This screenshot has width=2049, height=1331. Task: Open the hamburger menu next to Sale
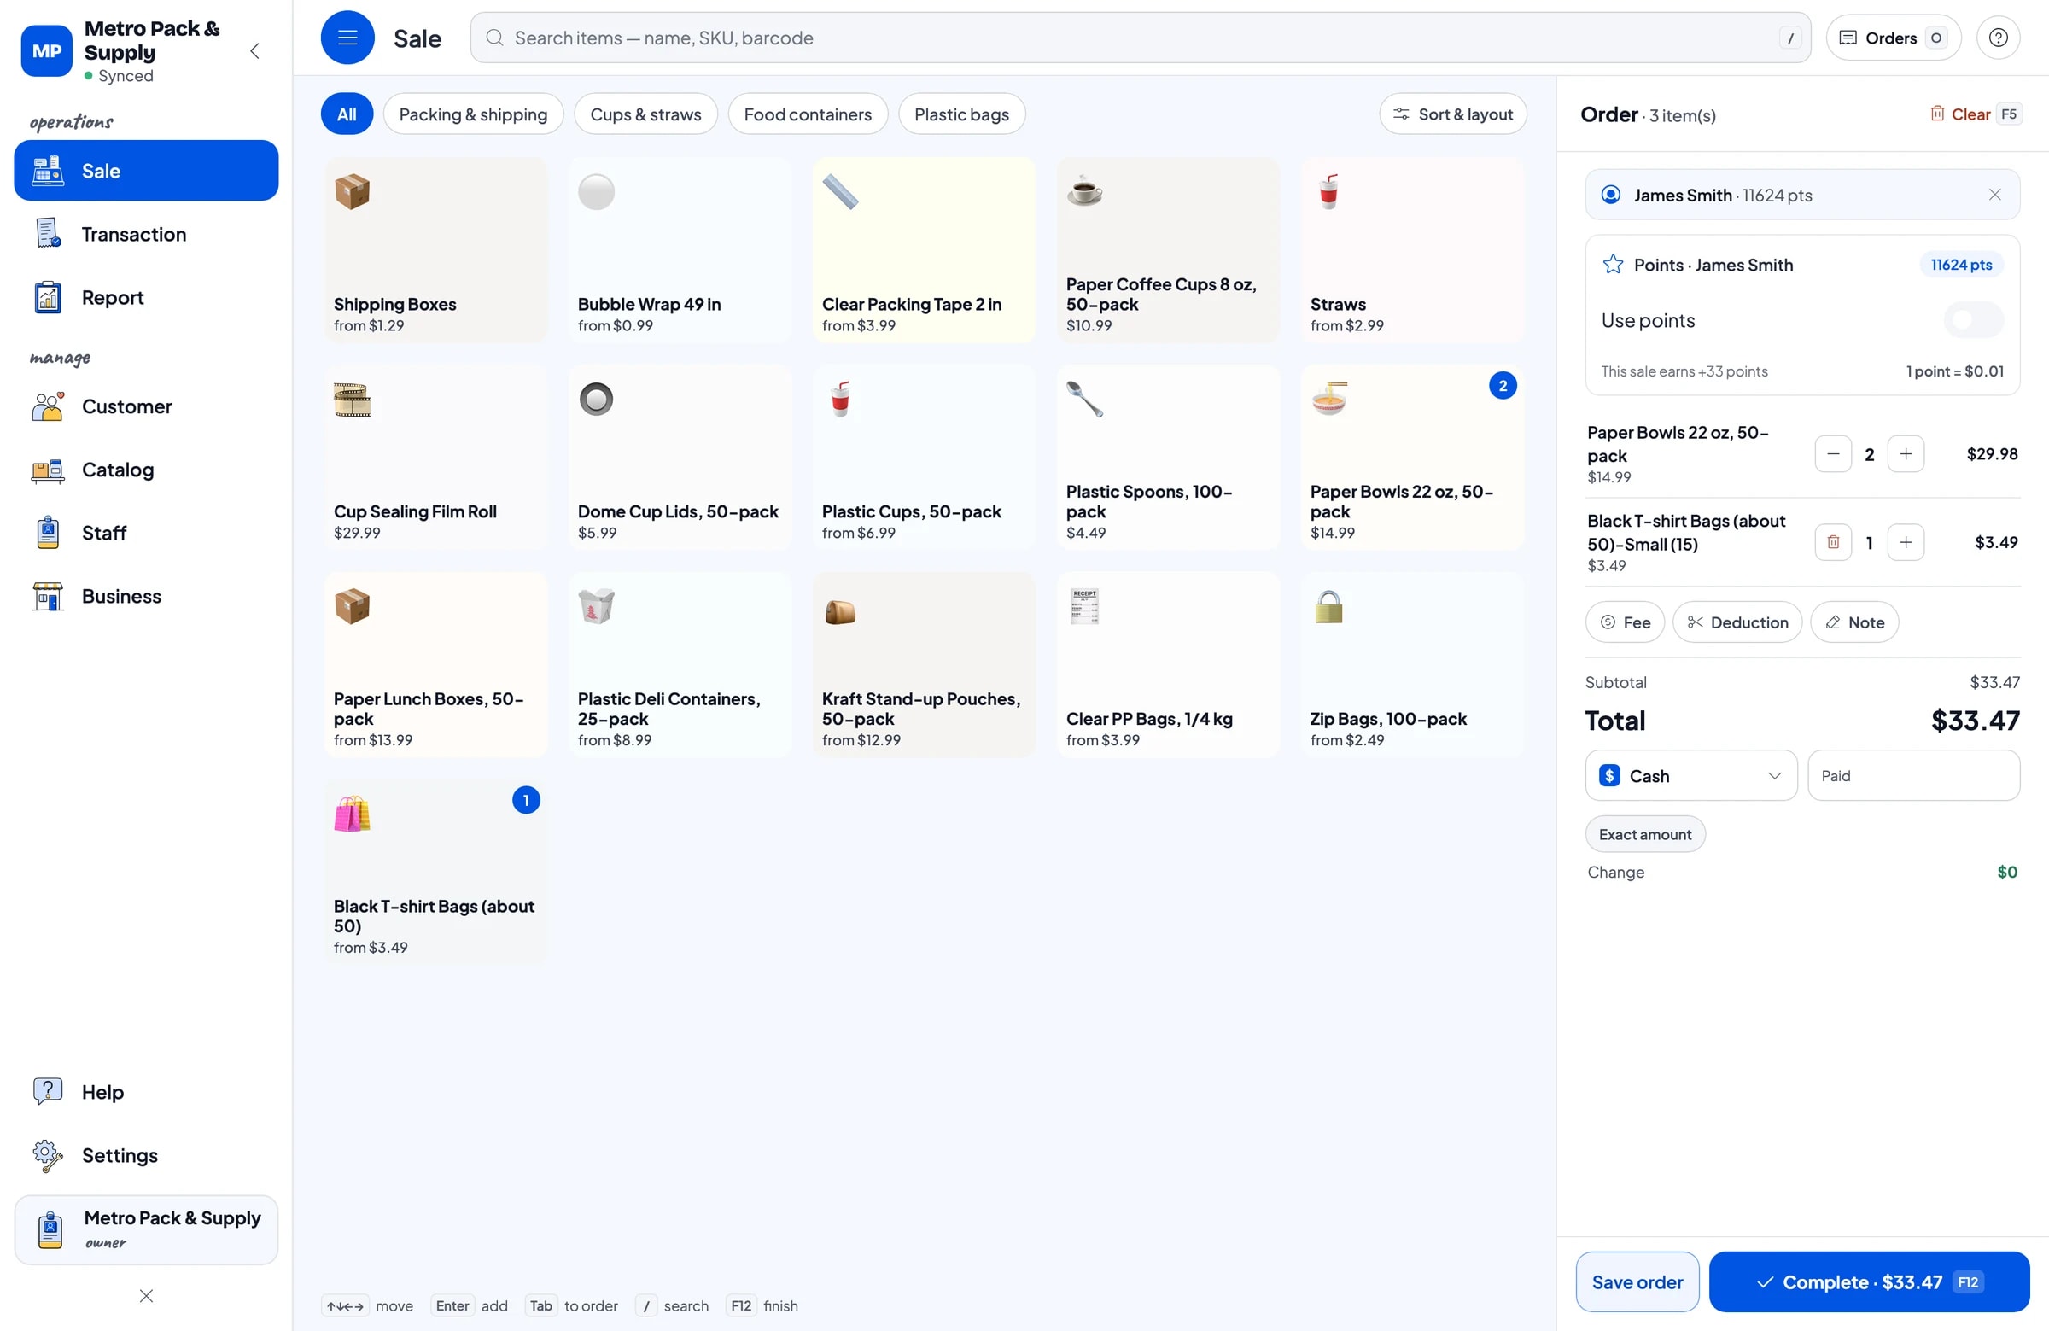coord(347,38)
